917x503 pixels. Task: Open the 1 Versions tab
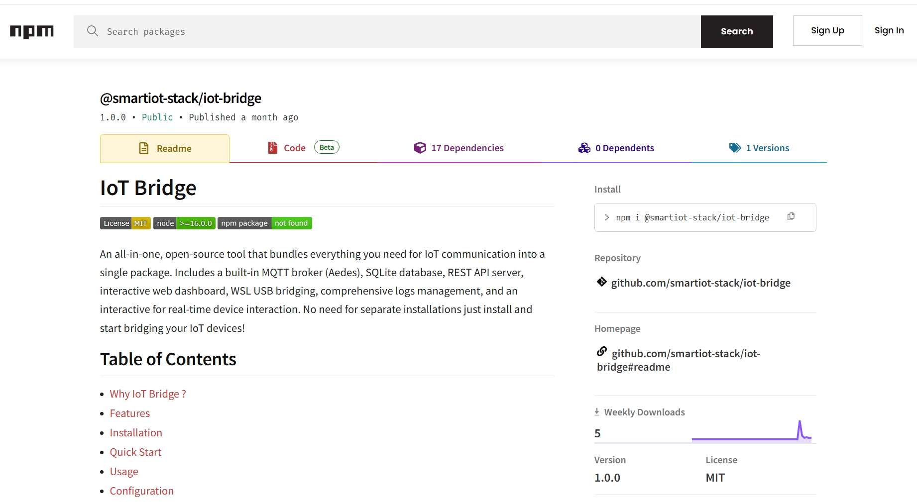coord(759,148)
